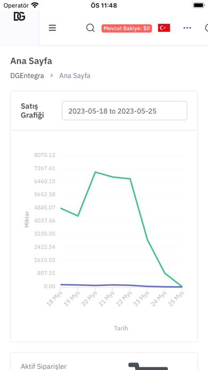The width and height of the screenshot is (208, 370).
Task: Select the Turkish flag language icon
Action: click(x=164, y=28)
